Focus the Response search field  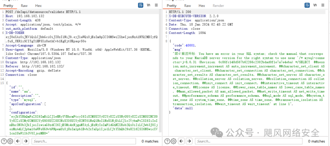(248, 141)
